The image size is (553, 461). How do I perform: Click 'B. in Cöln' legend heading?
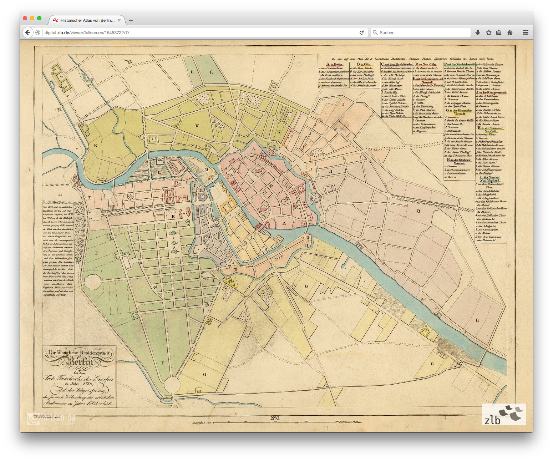pyautogui.click(x=364, y=65)
